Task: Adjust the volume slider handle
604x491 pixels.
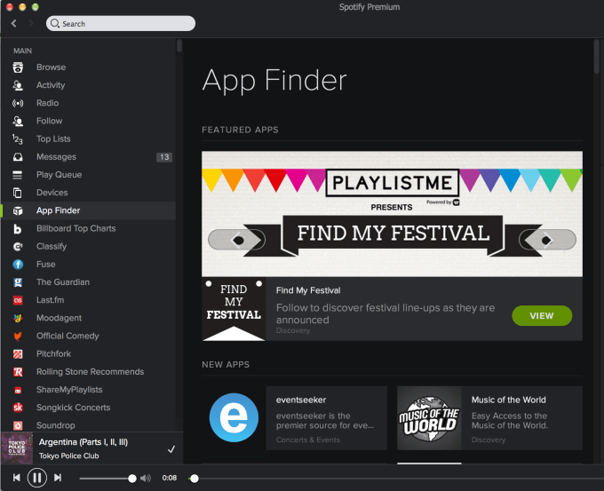Action: coord(132,479)
